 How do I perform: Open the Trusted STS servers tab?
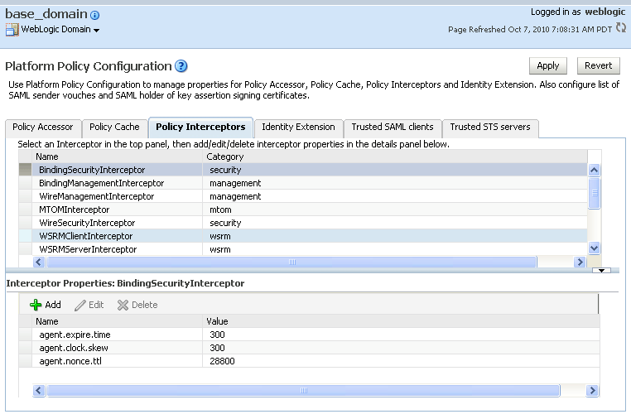tap(489, 128)
